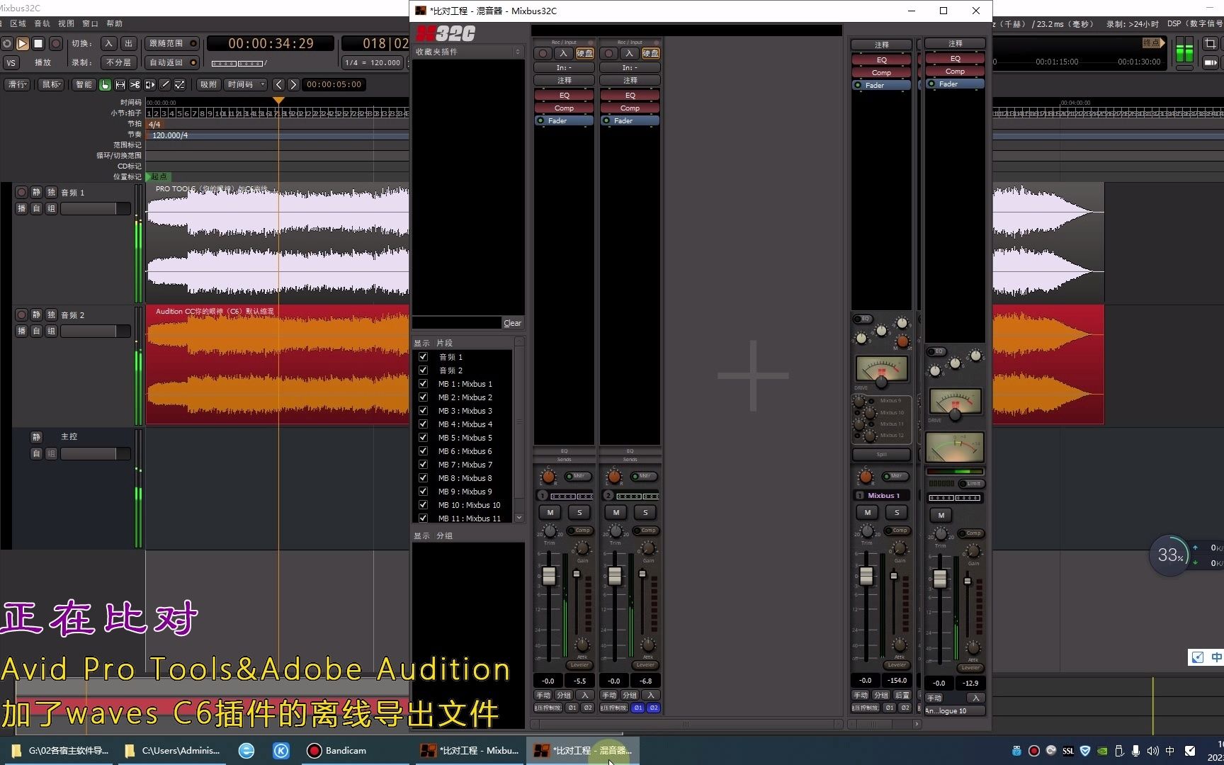This screenshot has height=765, width=1224.
Task: Click the back arrow next to the timecode
Action: (278, 84)
